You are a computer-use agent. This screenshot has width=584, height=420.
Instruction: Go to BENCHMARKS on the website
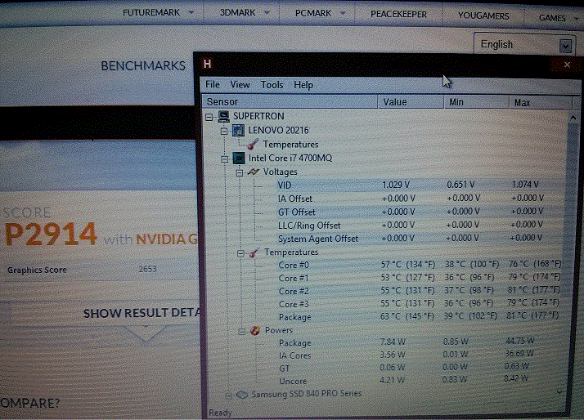pyautogui.click(x=143, y=66)
